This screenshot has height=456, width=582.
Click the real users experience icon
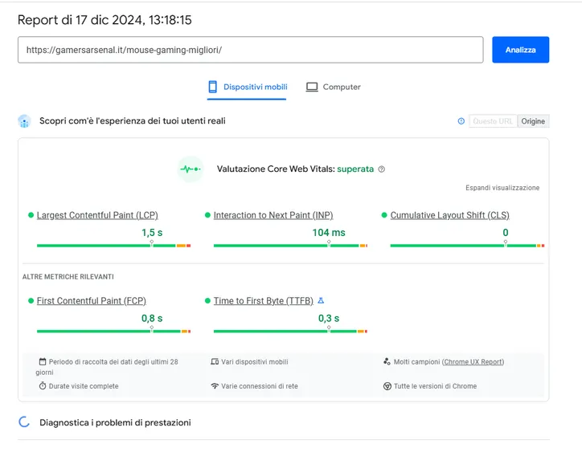24,121
